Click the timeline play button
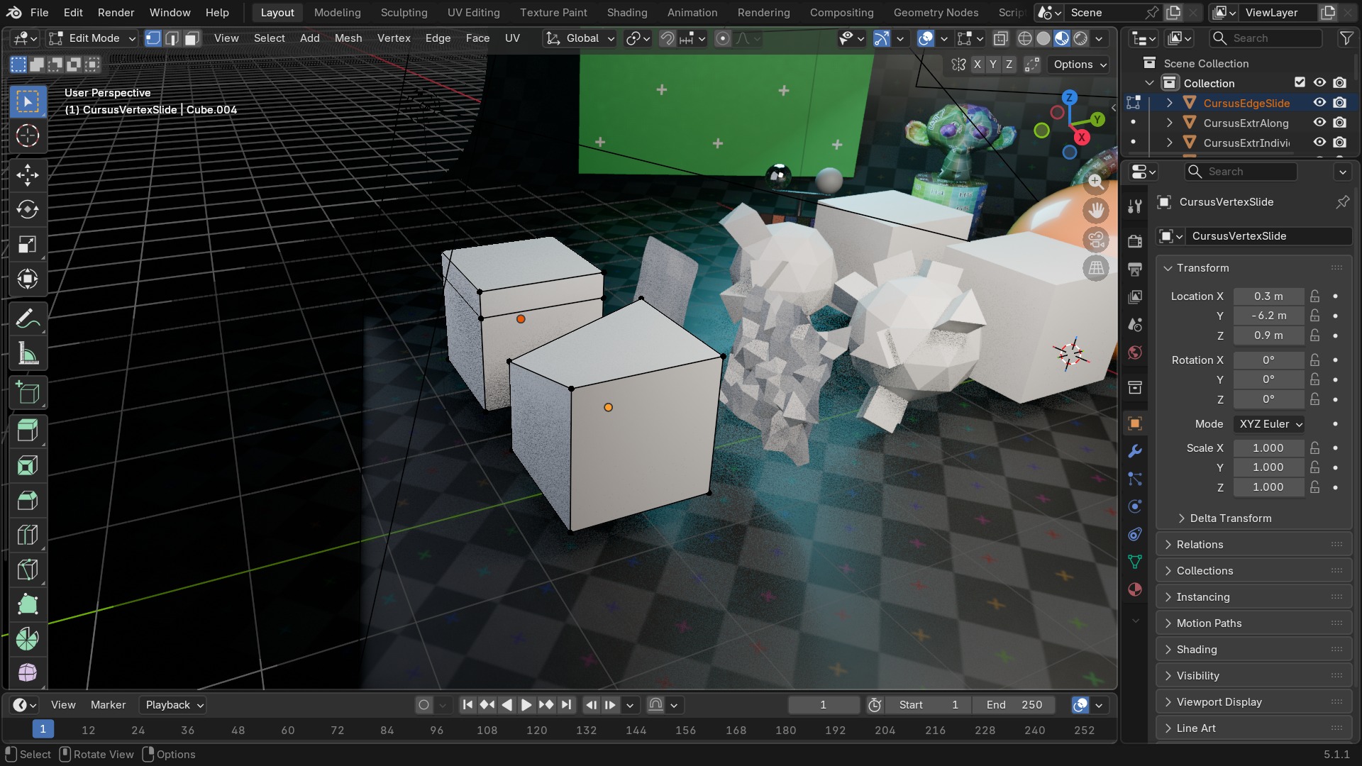 [526, 705]
